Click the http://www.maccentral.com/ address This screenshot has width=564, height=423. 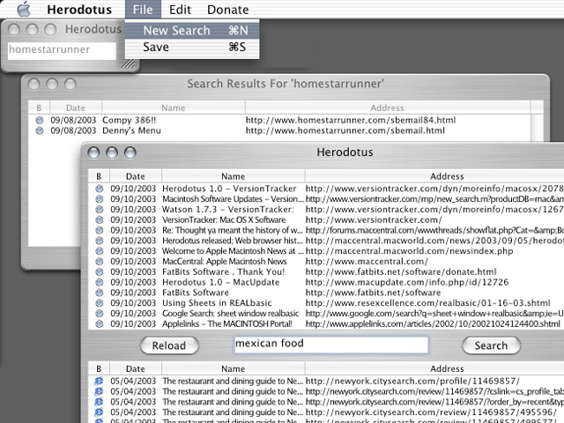click(367, 262)
